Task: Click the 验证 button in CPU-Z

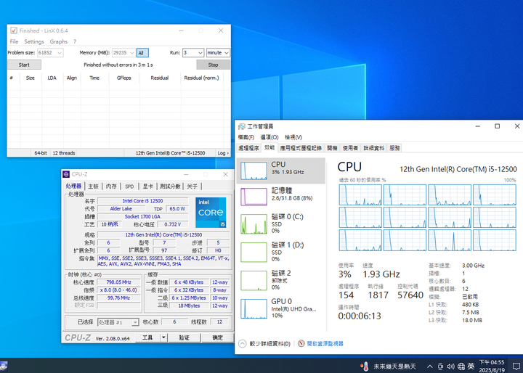Action: click(184, 337)
